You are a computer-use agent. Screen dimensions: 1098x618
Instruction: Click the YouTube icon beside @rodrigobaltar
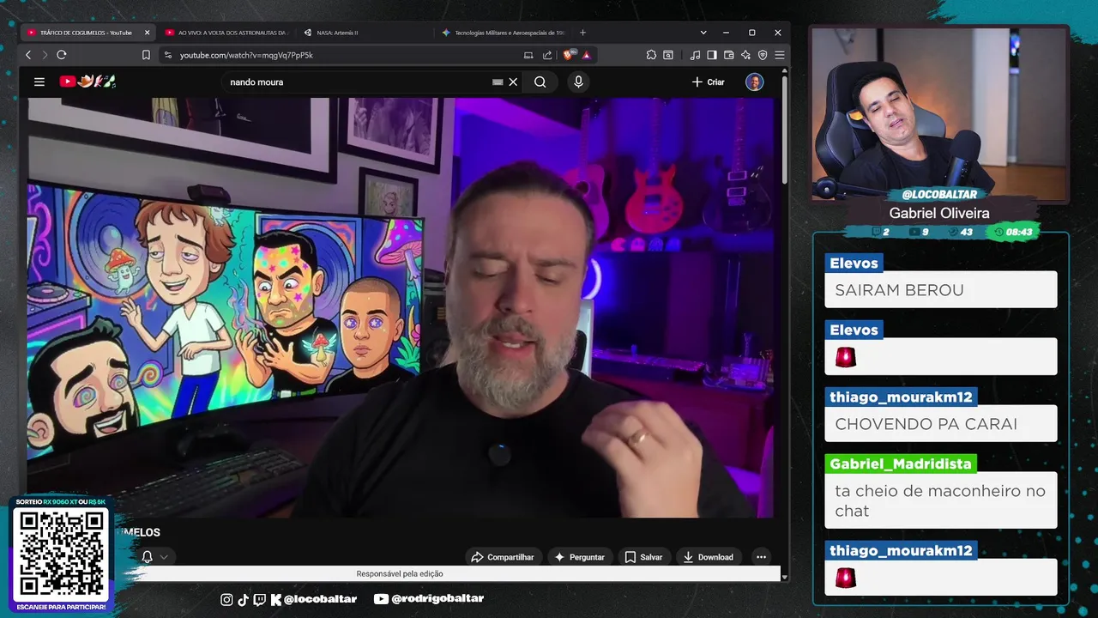381,599
